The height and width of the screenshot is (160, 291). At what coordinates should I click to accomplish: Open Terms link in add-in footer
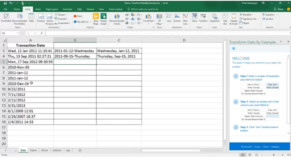(x=265, y=147)
